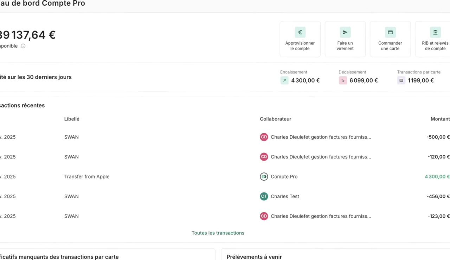Image resolution: width=450 pixels, height=260 pixels.
Task: Click the card icon above Commander une carte
Action: tap(390, 32)
